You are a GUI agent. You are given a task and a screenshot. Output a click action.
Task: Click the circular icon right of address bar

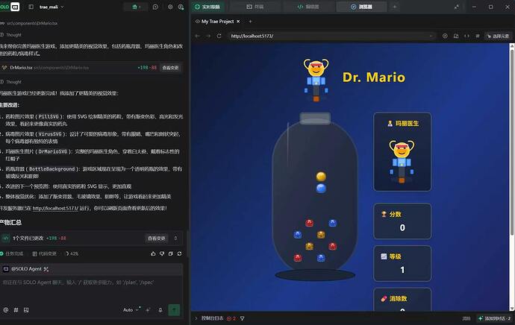(445, 36)
